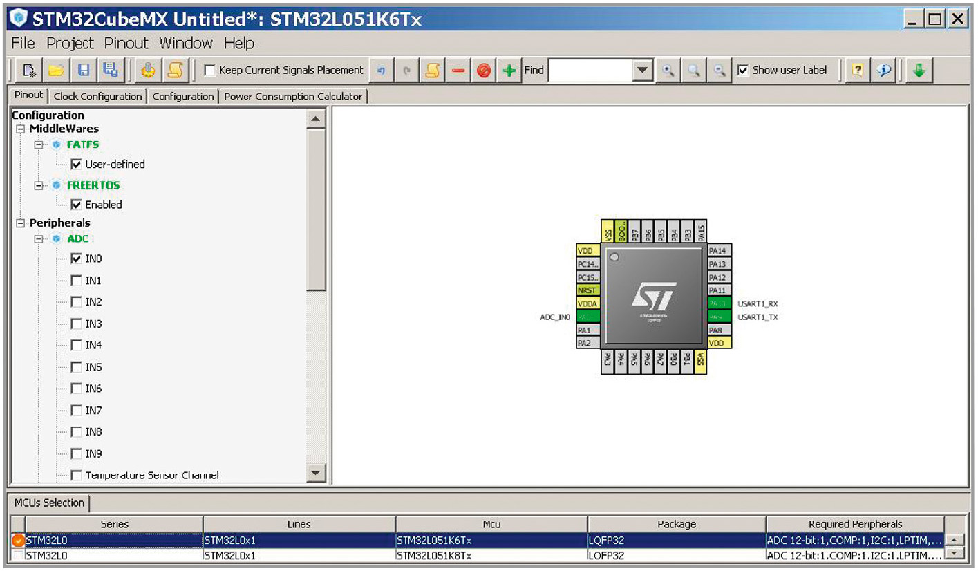The image size is (978, 571).
Task: Switch to Power Consumption Calculator tab
Action: (x=293, y=96)
